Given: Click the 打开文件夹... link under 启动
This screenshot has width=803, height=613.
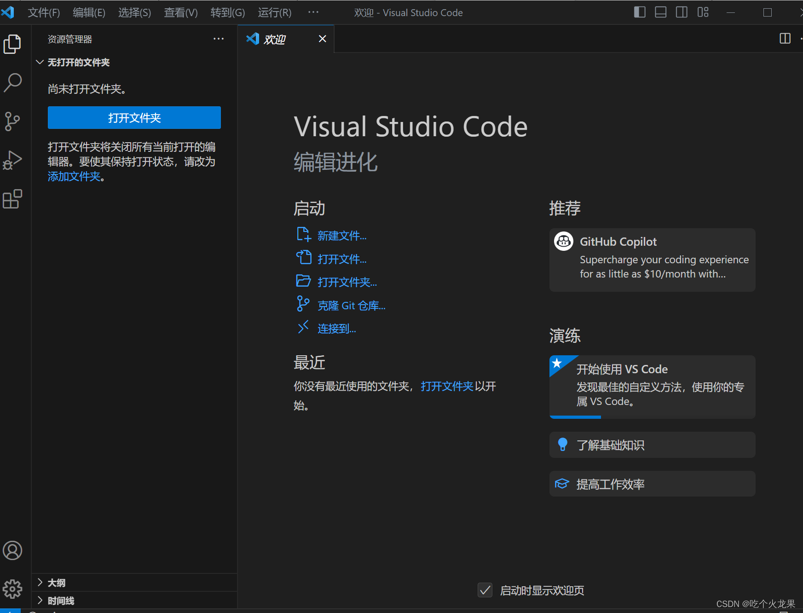Looking at the screenshot, I should (347, 282).
